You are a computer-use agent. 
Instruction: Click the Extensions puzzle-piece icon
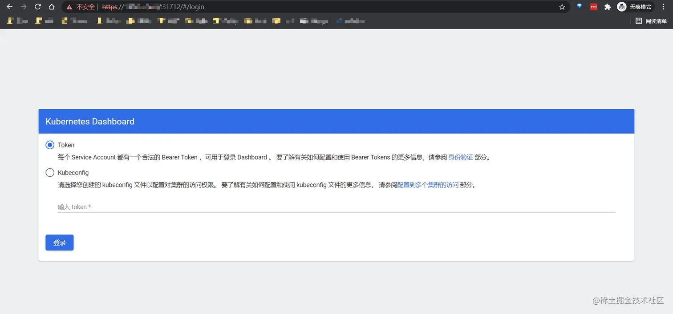click(x=608, y=7)
